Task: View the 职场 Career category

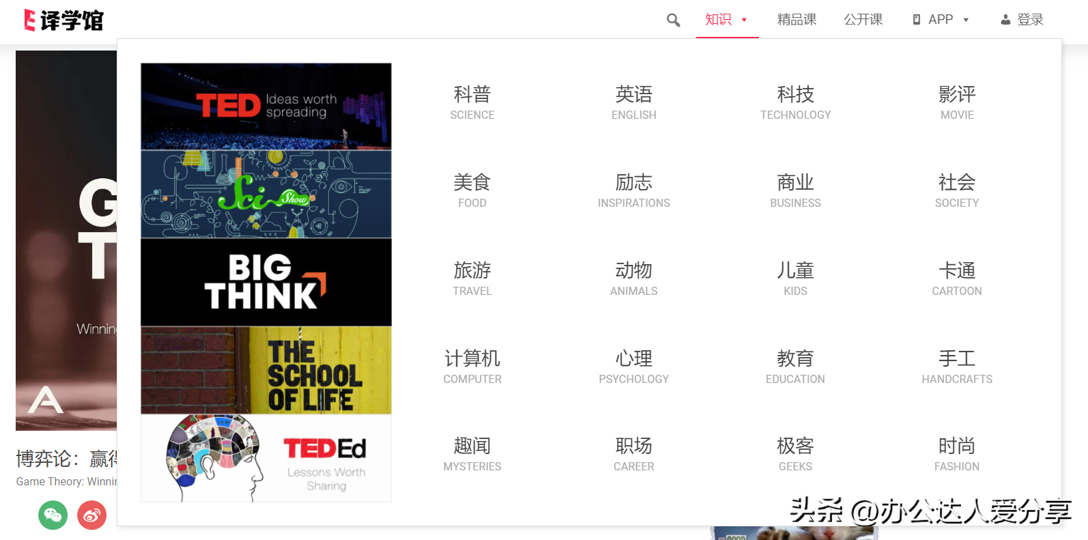Action: pyautogui.click(x=634, y=454)
